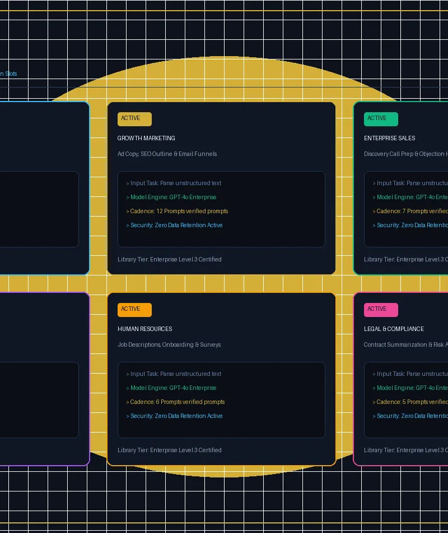448x533 pixels.
Task: Select the ENTERPRISE SALES card title
Action: pos(390,138)
